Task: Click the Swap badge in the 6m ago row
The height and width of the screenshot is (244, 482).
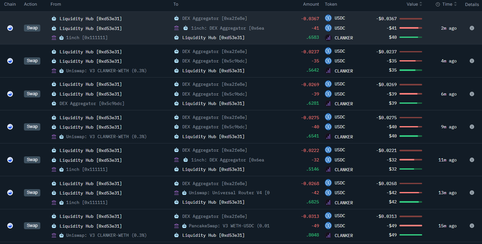Action: click(x=32, y=94)
